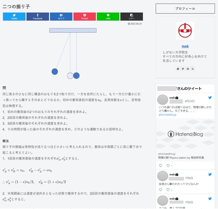Copy the article link with コピー button
Screen dimensions: 218x209
[x=131, y=17]
